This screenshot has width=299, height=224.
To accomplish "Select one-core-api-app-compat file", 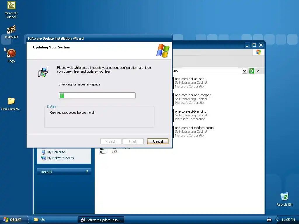I will click(192, 99).
